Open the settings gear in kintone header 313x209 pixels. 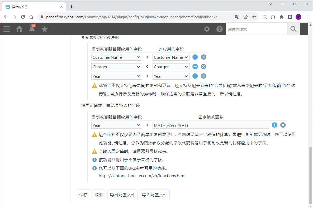point(207,29)
